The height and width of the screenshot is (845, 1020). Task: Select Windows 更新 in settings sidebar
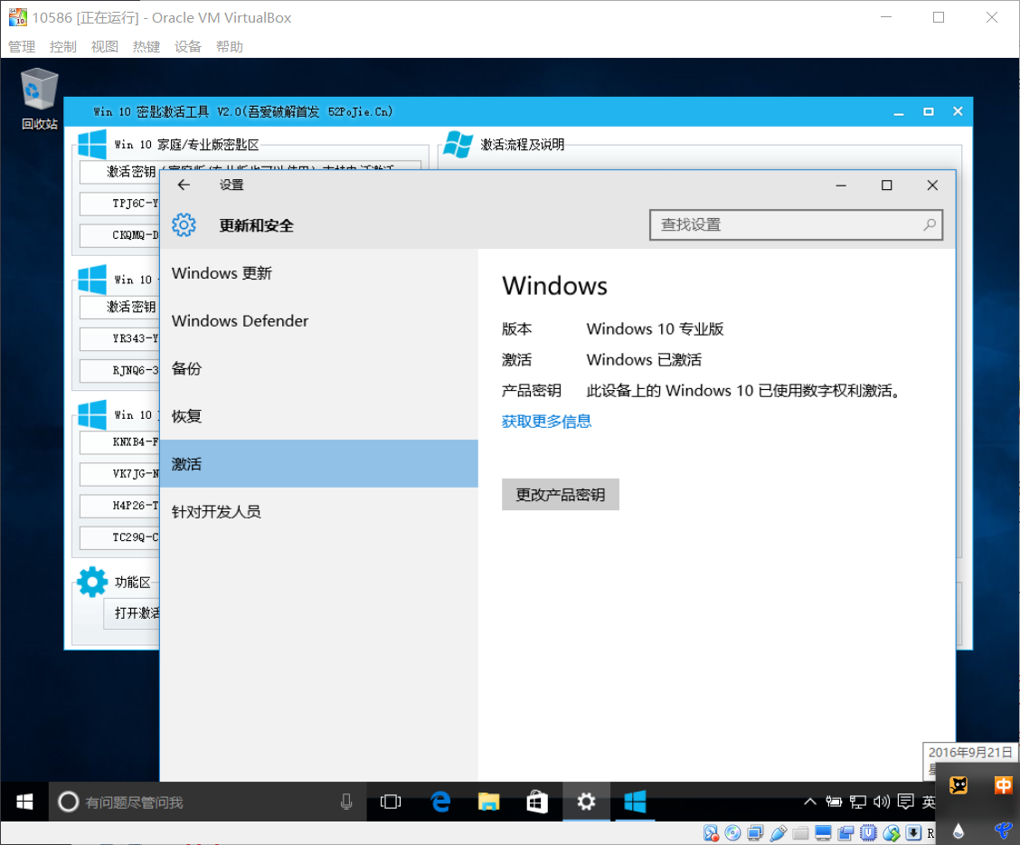coord(318,272)
